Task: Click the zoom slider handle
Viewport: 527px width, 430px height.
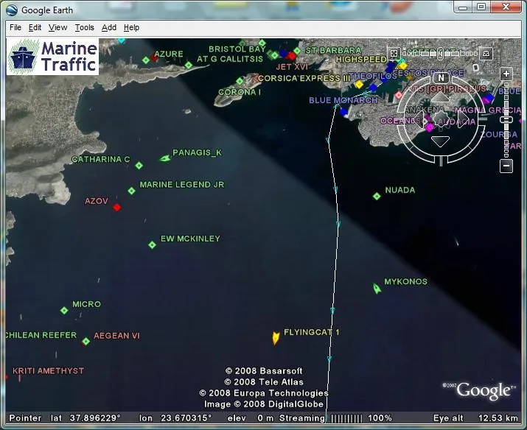Action: coord(506,120)
